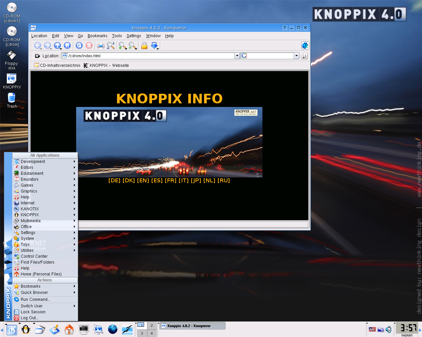Viewport: 422px width, 337px height.
Task: Expand the Multimedia submenu
Action: pyautogui.click(x=45, y=221)
